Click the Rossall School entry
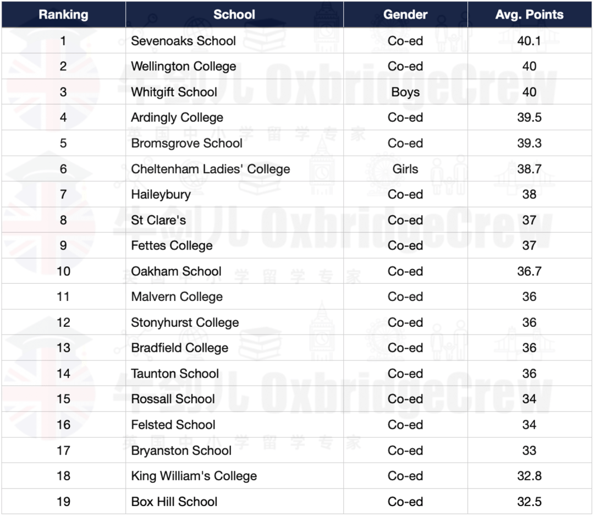Image resolution: width=594 pixels, height=516 pixels. click(173, 399)
